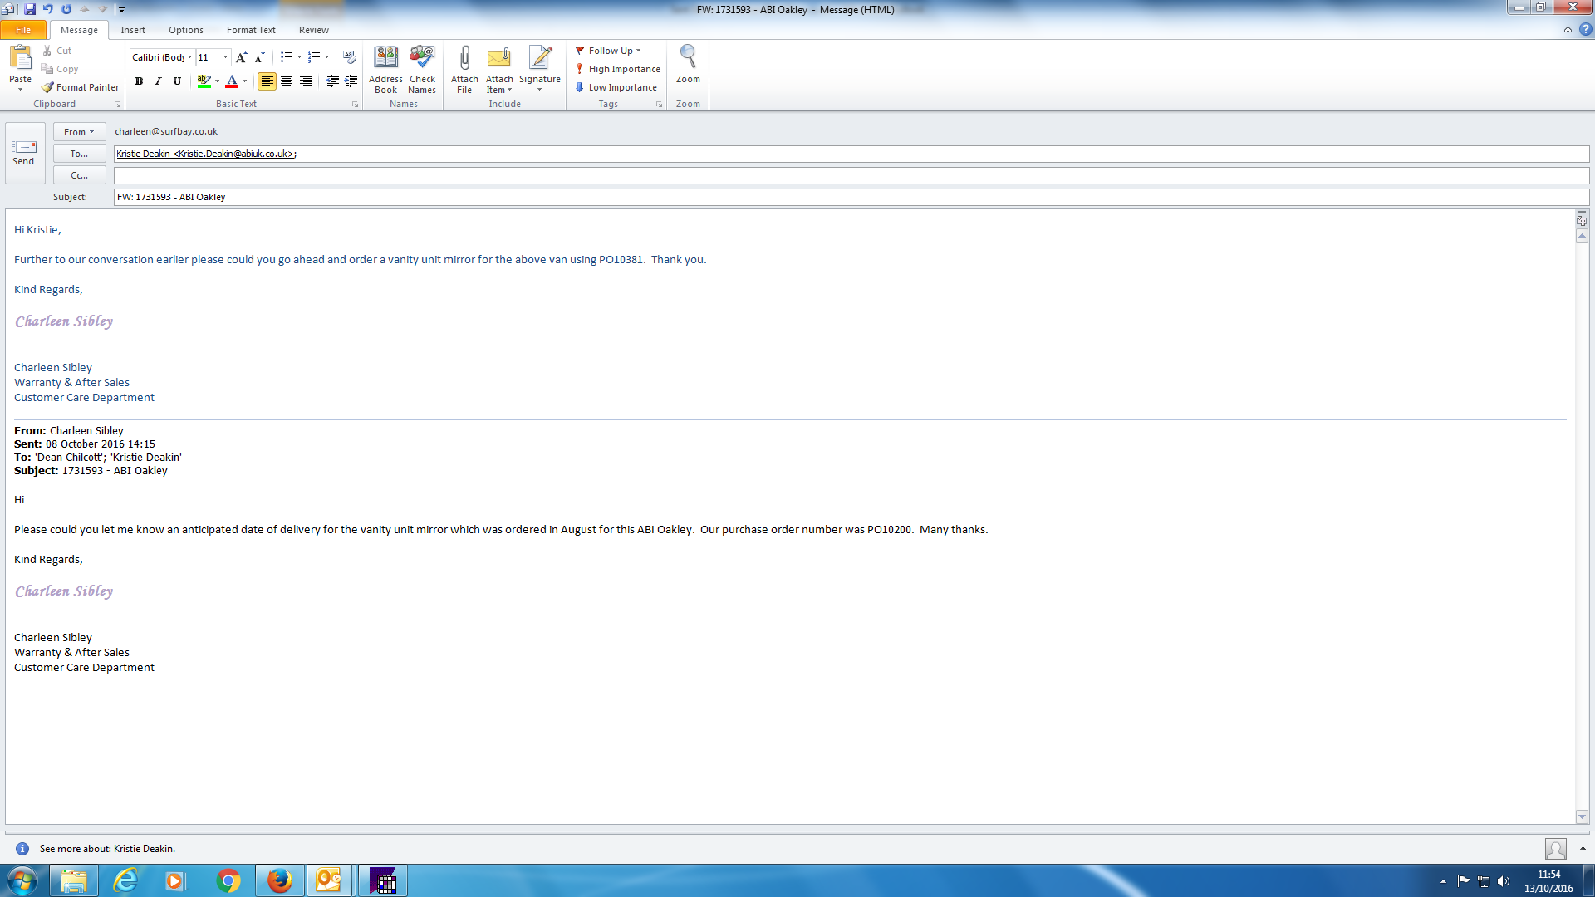Insert a bulleted list
The height and width of the screenshot is (897, 1595).
286,57
